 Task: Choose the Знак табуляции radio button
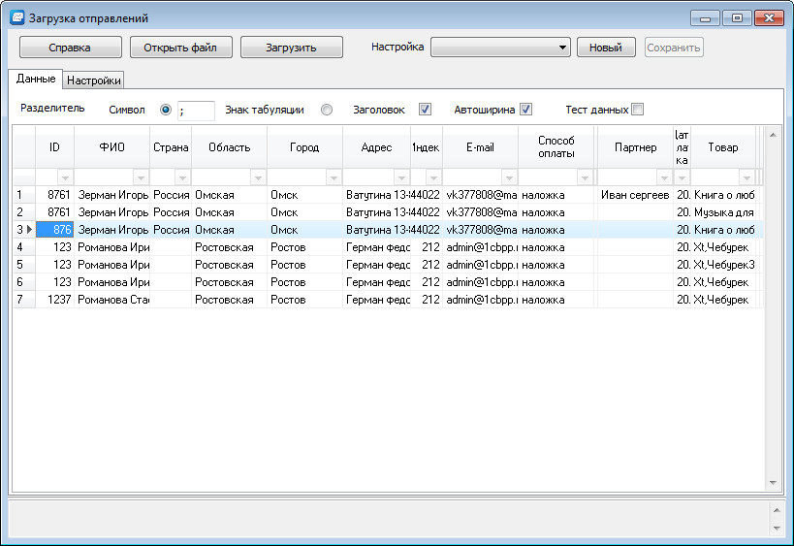327,110
